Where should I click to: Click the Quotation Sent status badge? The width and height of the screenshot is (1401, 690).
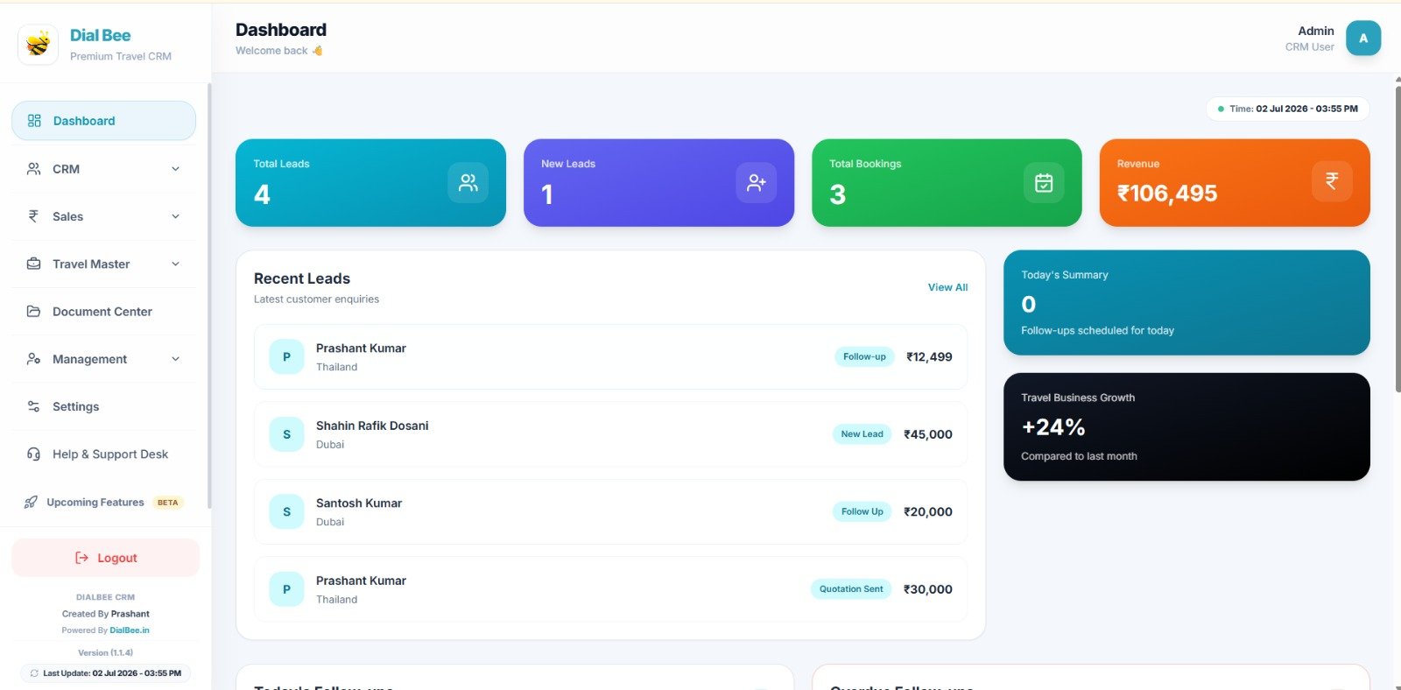pos(851,588)
